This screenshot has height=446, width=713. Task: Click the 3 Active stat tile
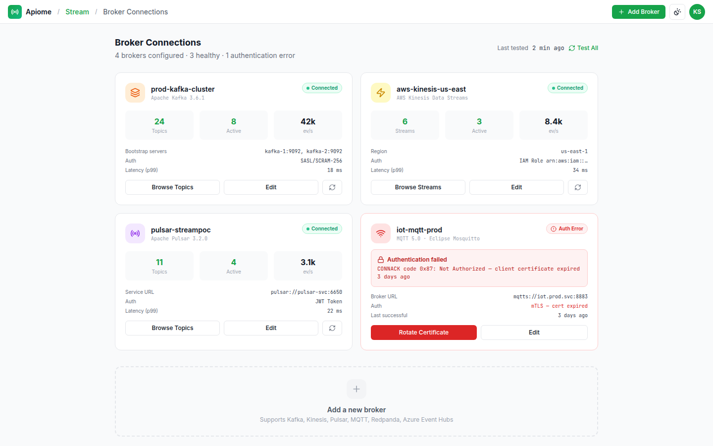(479, 125)
